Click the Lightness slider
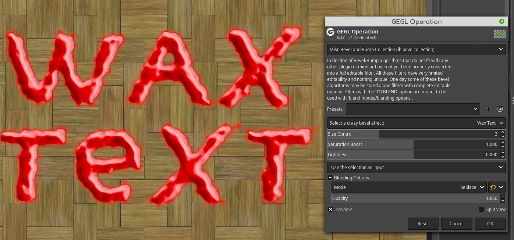Screen dimensions: 514x240 click(x=413, y=155)
